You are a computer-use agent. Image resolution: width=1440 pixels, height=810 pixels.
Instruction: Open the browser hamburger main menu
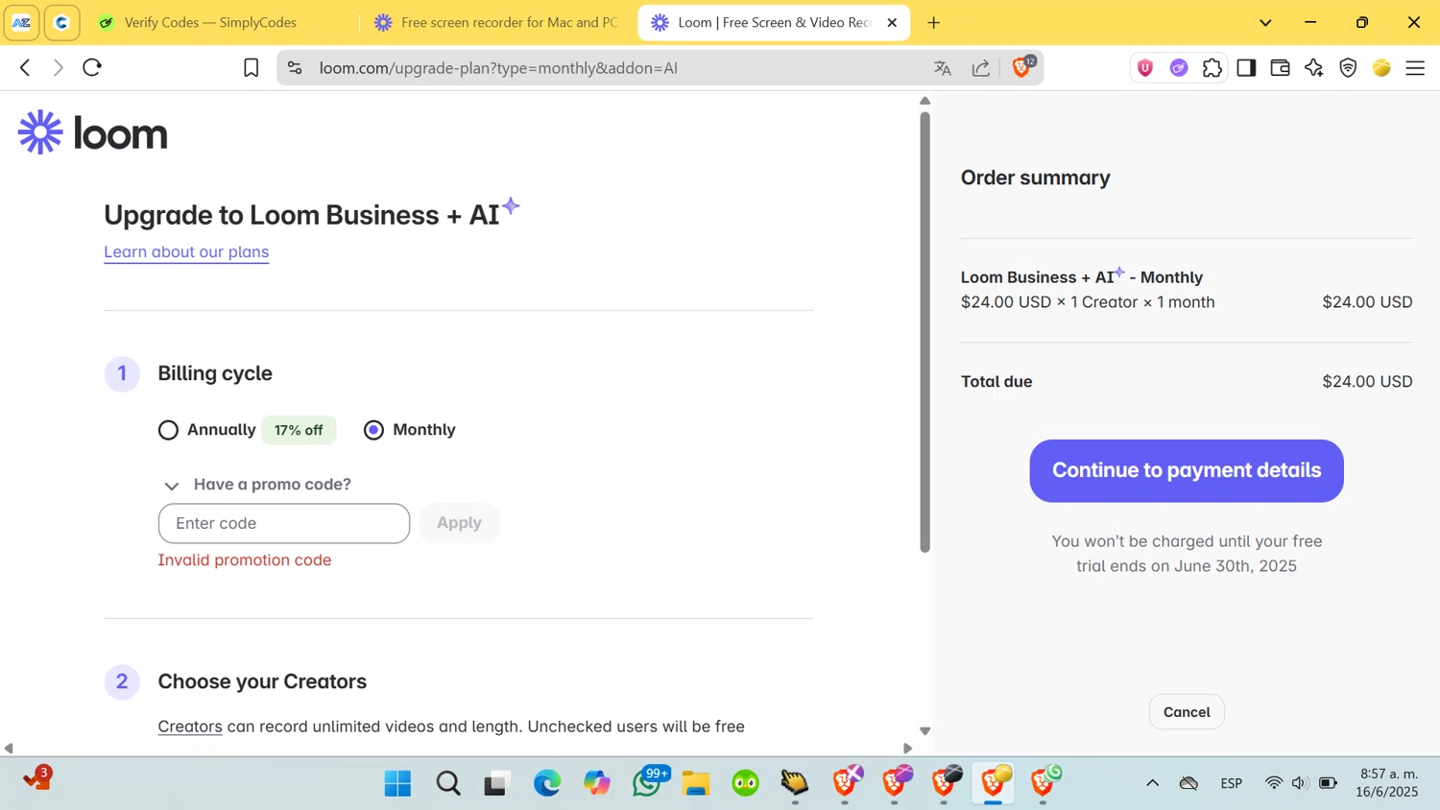[x=1415, y=68]
